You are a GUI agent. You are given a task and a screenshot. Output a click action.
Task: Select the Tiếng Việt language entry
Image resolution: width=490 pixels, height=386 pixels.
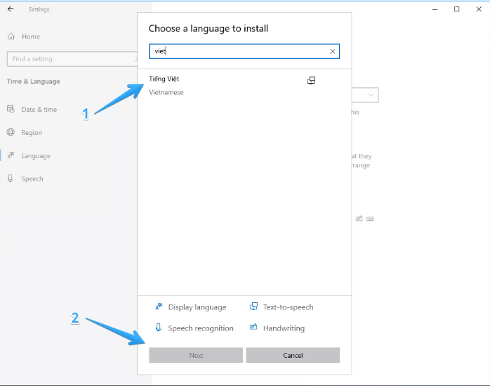pos(244,86)
